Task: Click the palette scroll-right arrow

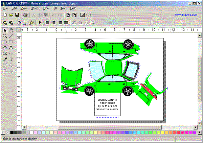Action: (x=200, y=133)
